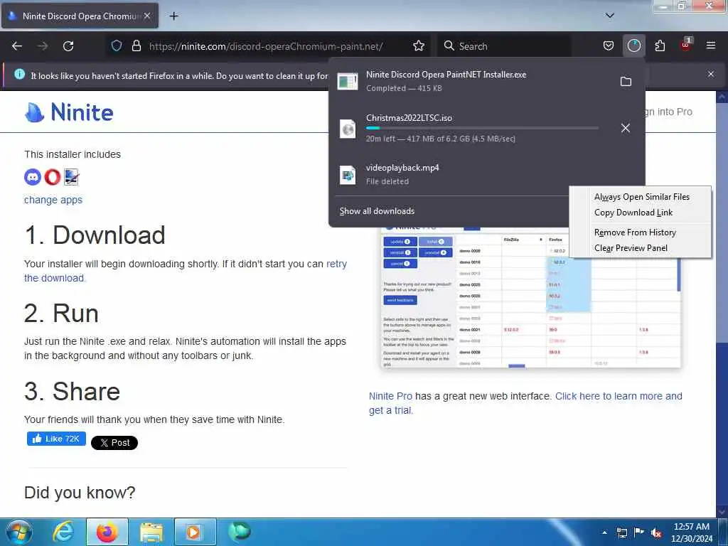Open the network tray icon
728x546 pixels.
pyautogui.click(x=621, y=533)
